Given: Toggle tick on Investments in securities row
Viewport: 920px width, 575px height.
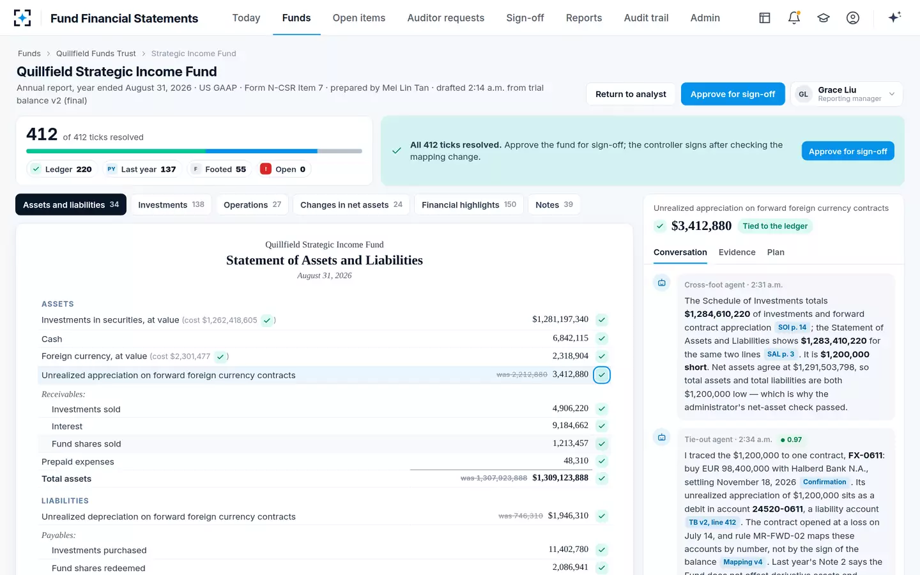Looking at the screenshot, I should (x=602, y=320).
